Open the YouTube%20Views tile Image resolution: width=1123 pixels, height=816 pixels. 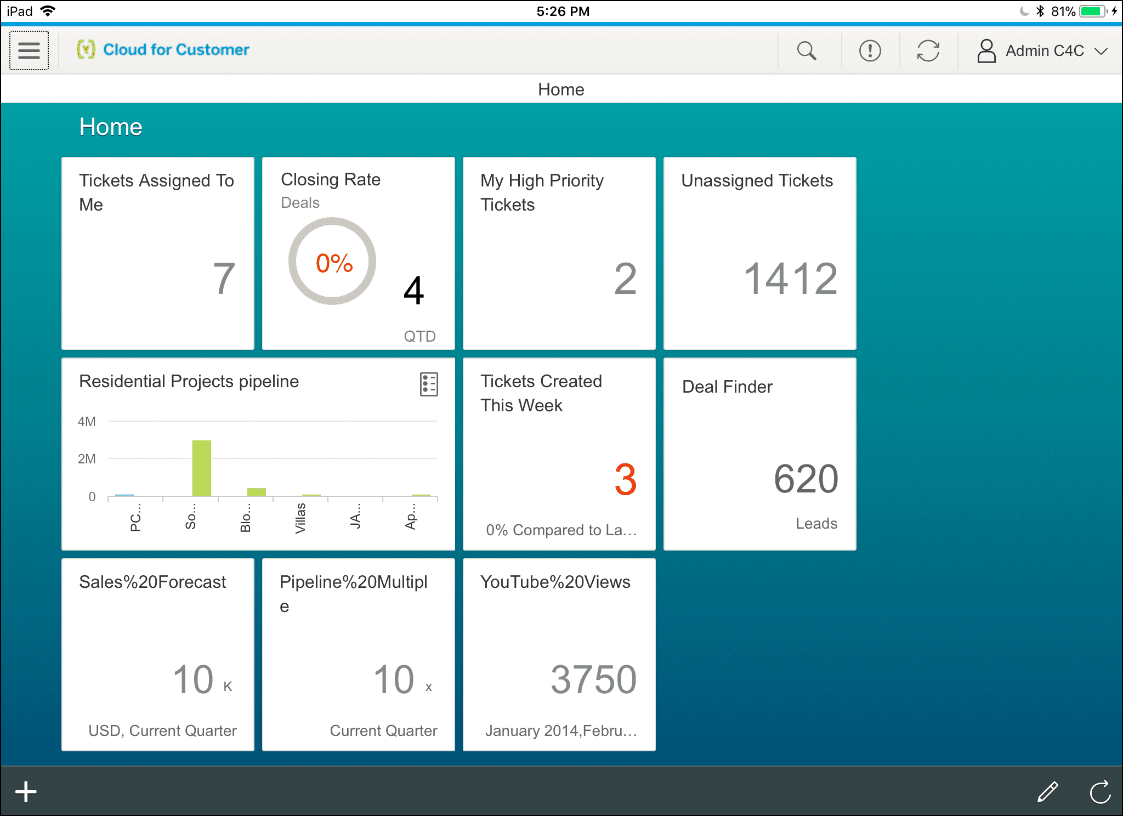(559, 655)
